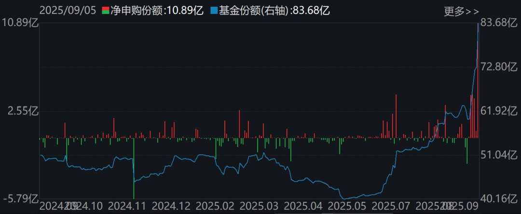This screenshot has width=521, height=214.
Task: Click the 2025.04 x-axis date marker
Action: click(x=302, y=206)
